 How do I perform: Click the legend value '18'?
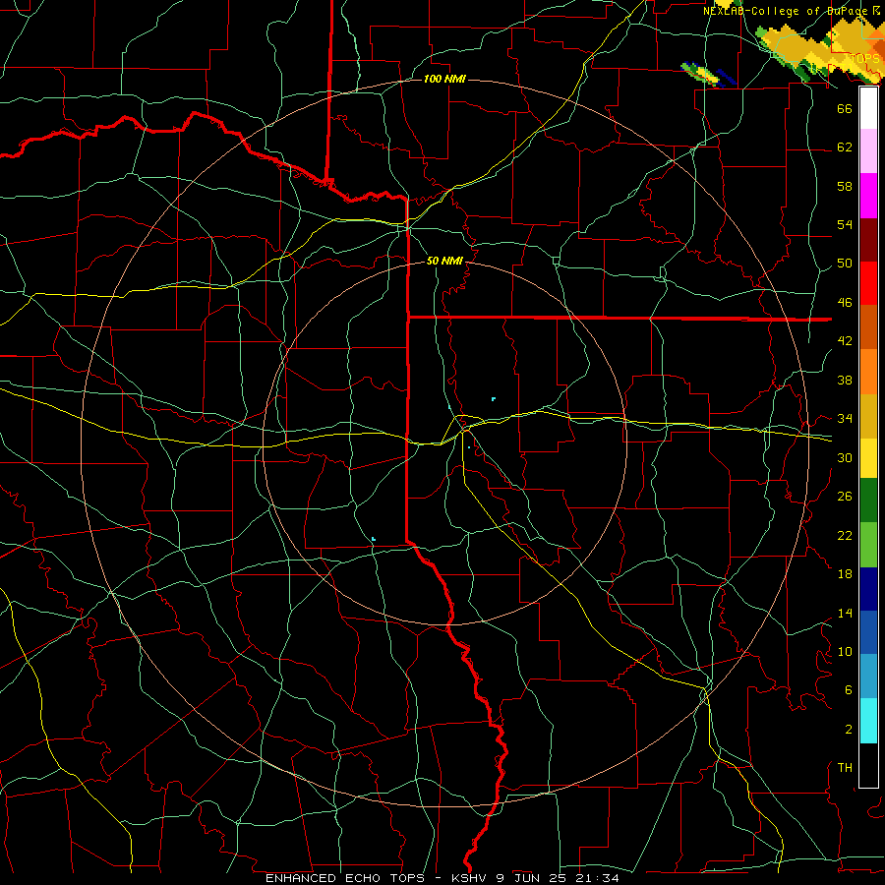click(x=845, y=574)
